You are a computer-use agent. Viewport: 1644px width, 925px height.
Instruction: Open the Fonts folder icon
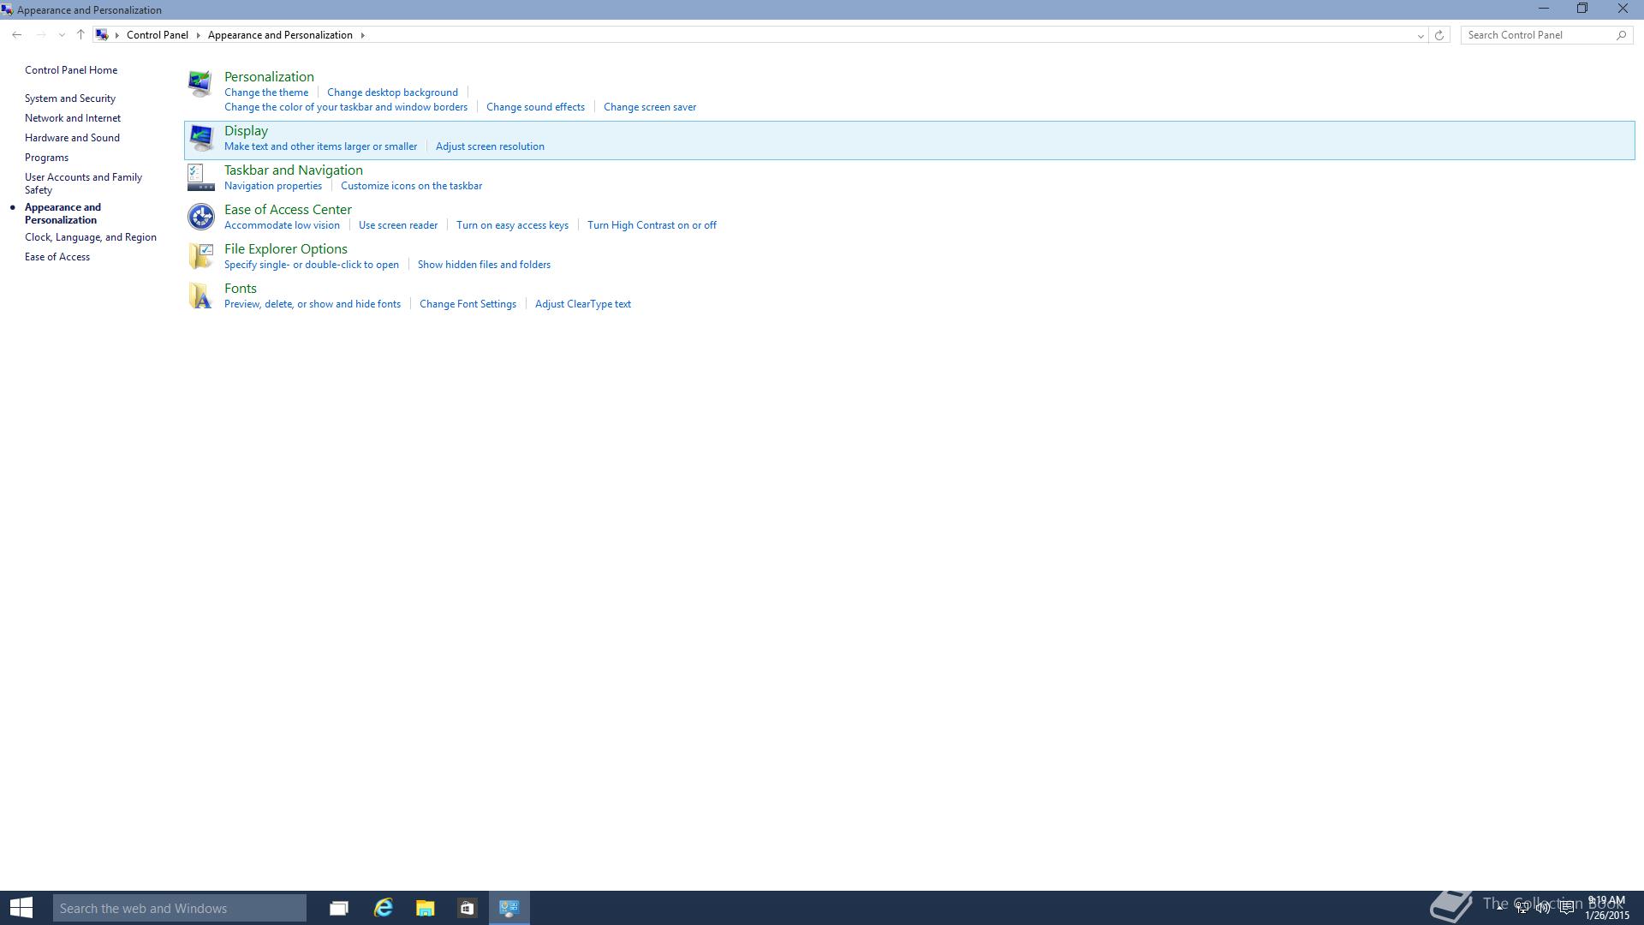point(200,295)
